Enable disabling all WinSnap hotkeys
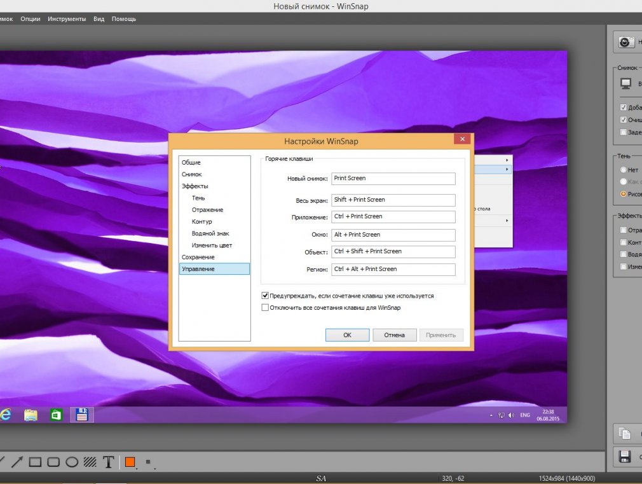The width and height of the screenshot is (642, 484). 265,307
